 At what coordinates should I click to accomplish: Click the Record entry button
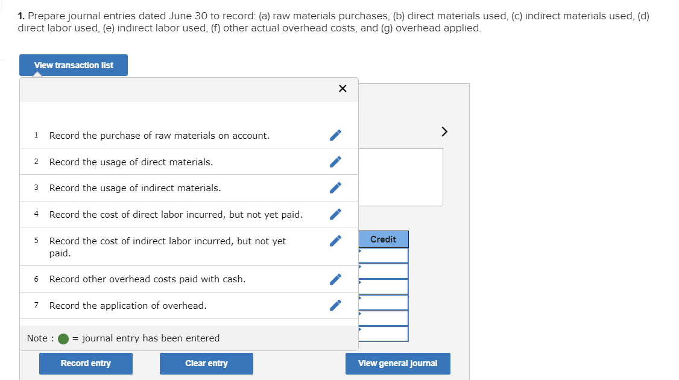point(86,364)
